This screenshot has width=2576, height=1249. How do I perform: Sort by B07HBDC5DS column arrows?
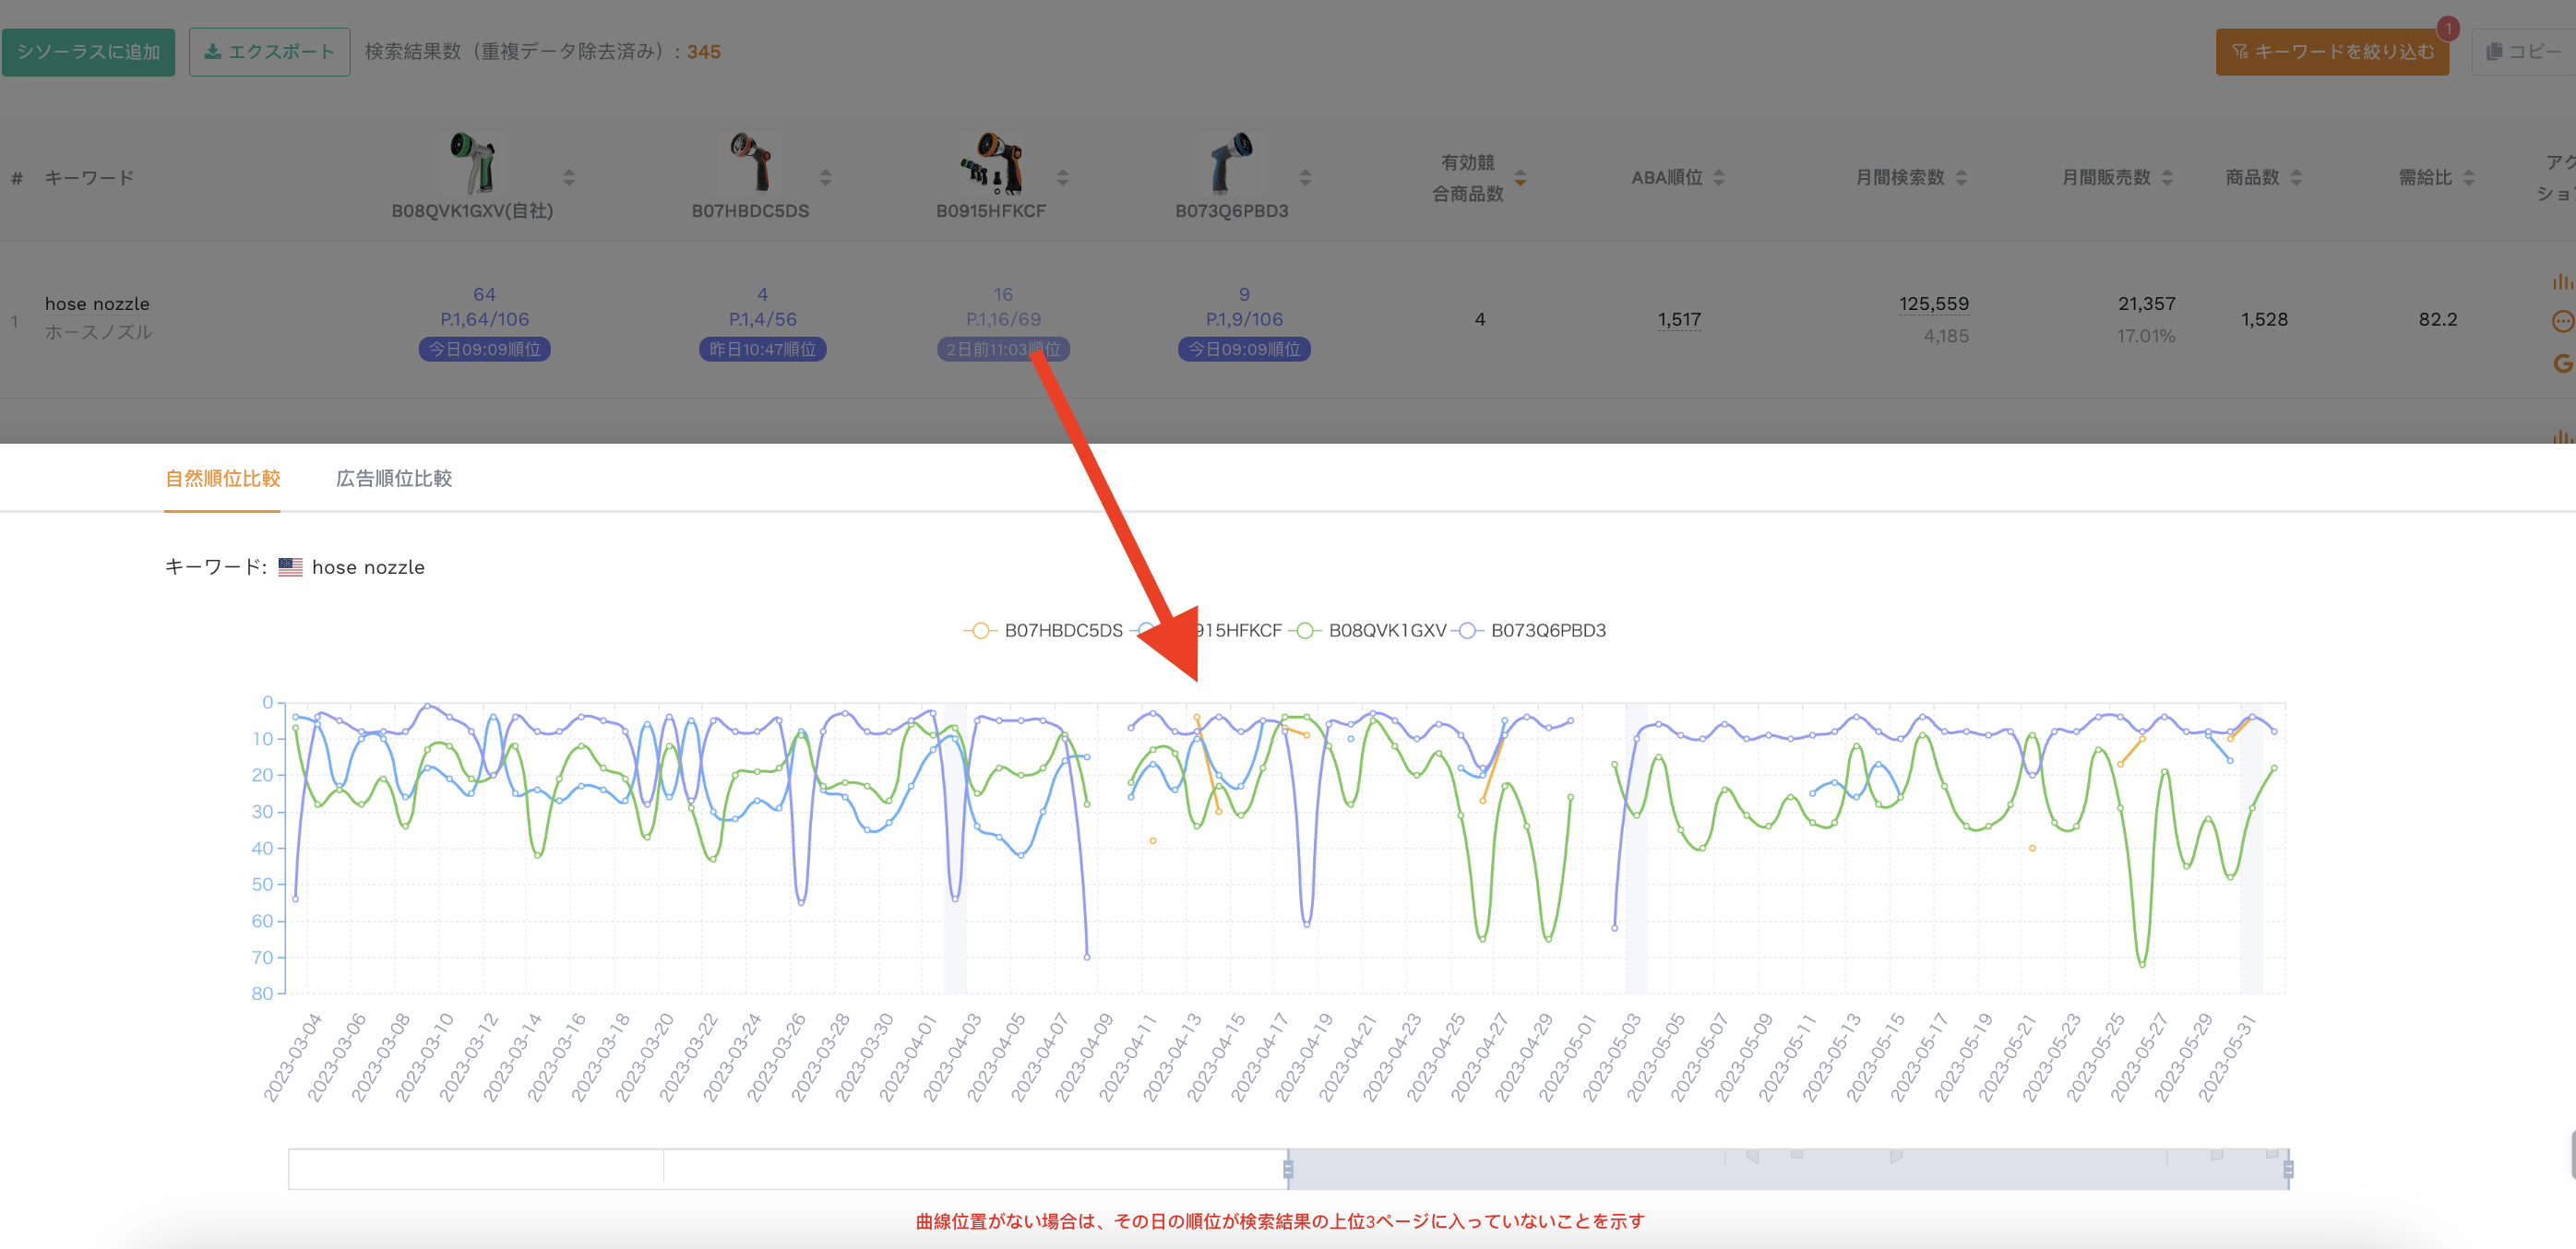point(825,178)
